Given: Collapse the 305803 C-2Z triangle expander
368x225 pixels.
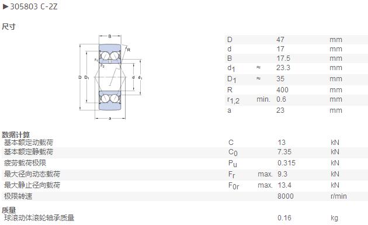Looking at the screenshot, I should click(x=5, y=6).
